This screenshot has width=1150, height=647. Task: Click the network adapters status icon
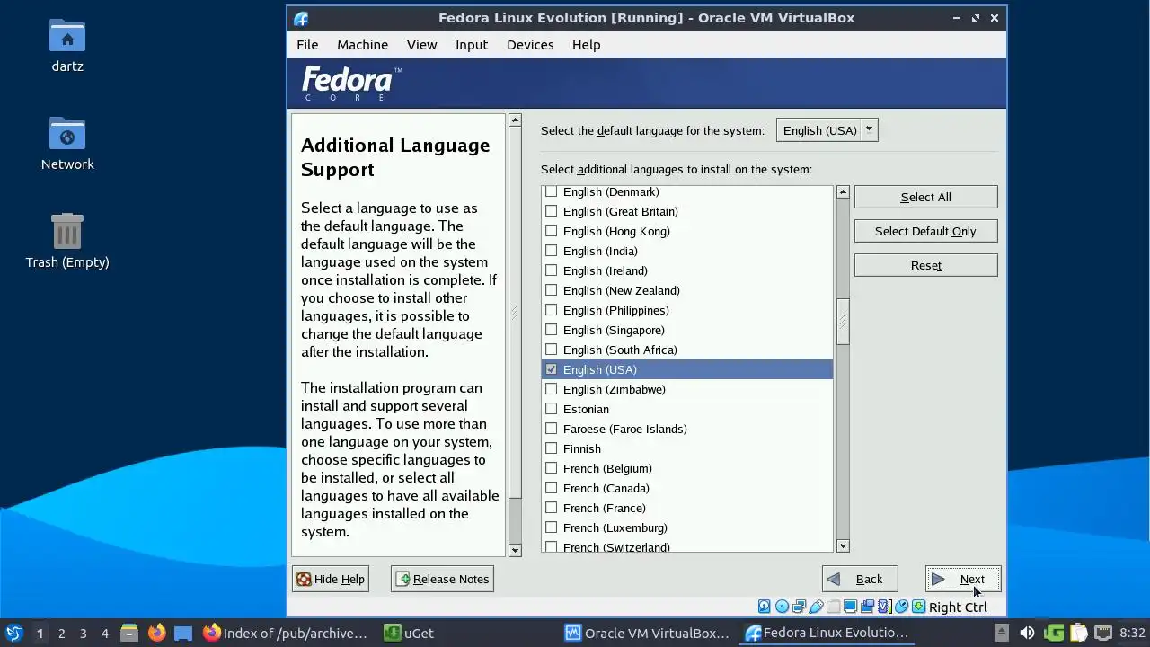pos(799,607)
